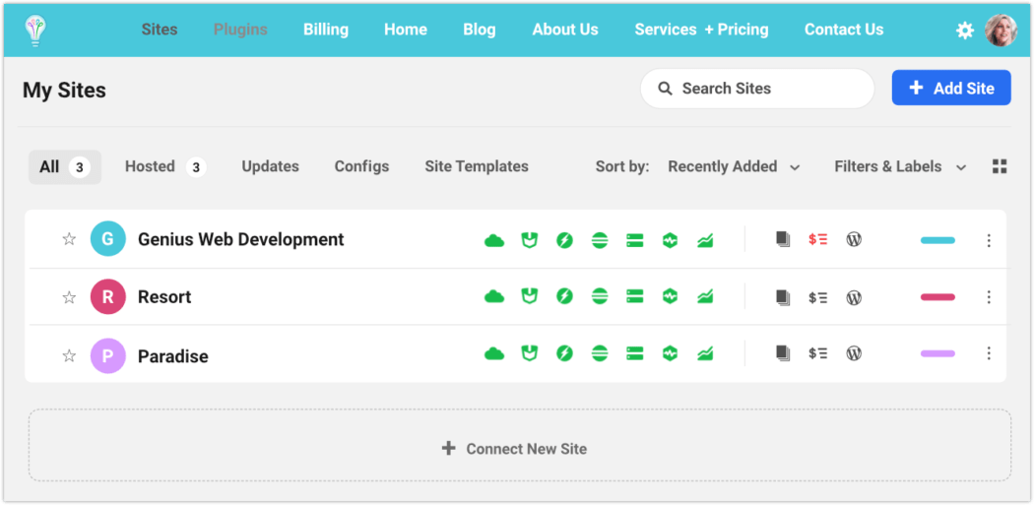The height and width of the screenshot is (505, 1034).
Task: Click Connect New Site area
Action: 520,446
